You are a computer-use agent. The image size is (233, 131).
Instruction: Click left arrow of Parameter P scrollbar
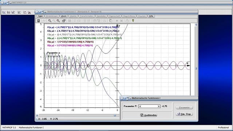pos(140,106)
